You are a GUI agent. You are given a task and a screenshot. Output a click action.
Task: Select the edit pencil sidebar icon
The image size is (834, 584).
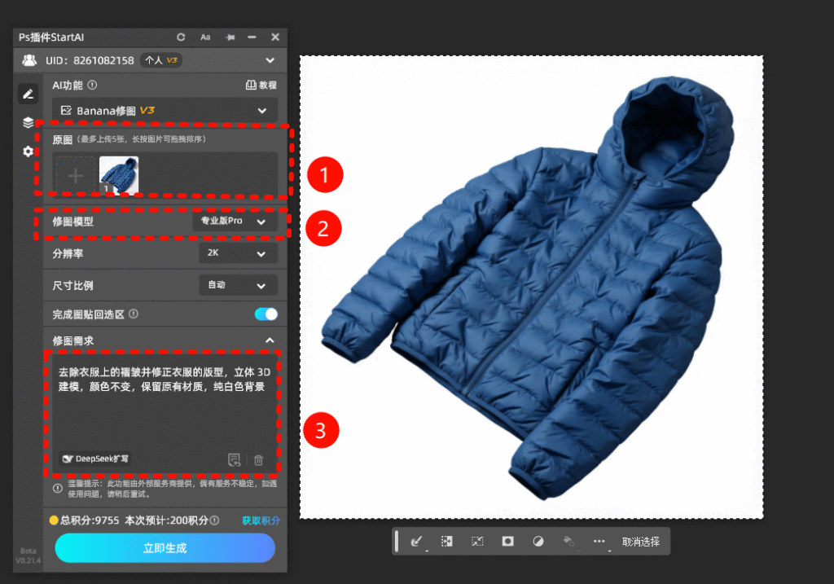click(29, 94)
